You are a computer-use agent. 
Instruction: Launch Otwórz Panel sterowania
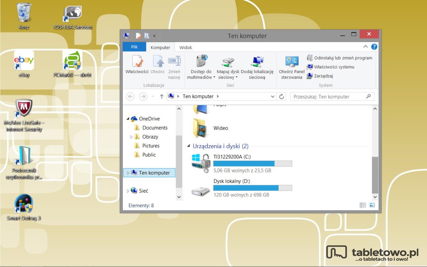[x=292, y=67]
